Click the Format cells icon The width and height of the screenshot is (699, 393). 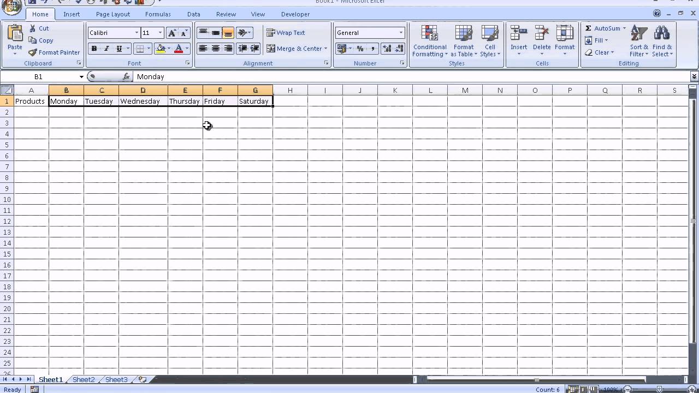coord(565,33)
